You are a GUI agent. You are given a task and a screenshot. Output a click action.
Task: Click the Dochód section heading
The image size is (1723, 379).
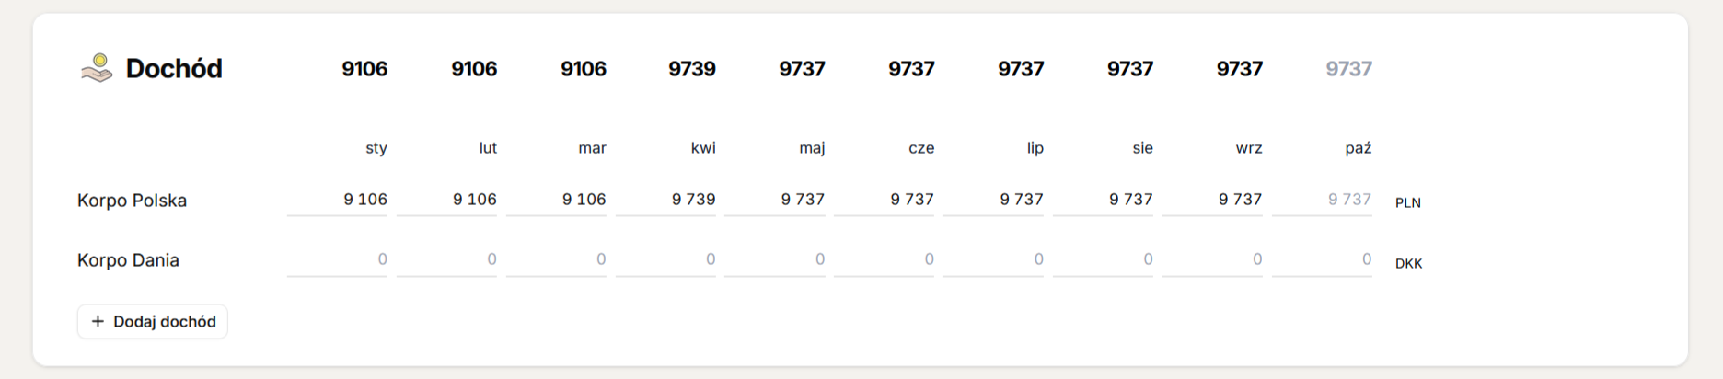pos(174,69)
